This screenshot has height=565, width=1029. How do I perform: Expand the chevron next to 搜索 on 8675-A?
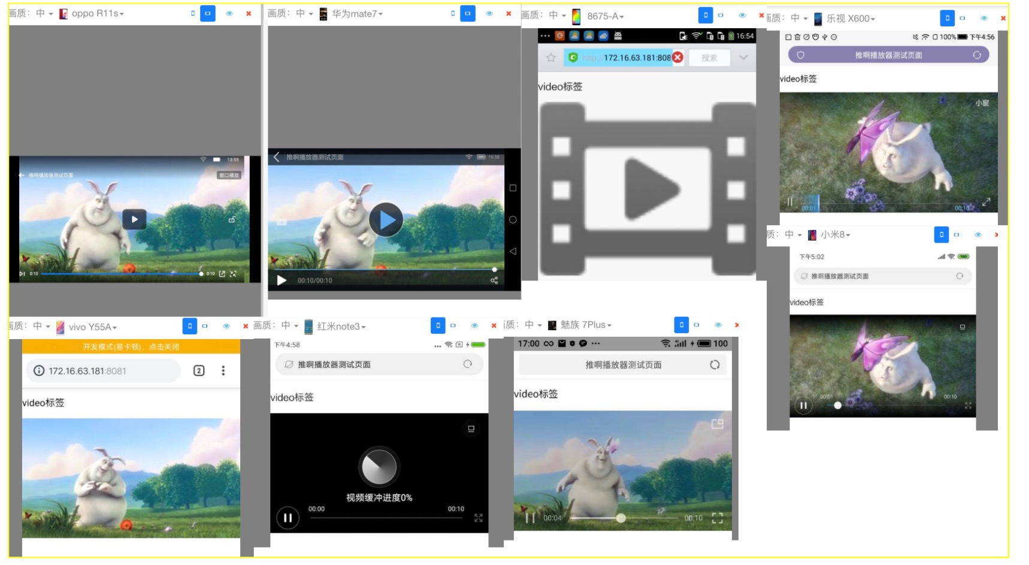[743, 58]
